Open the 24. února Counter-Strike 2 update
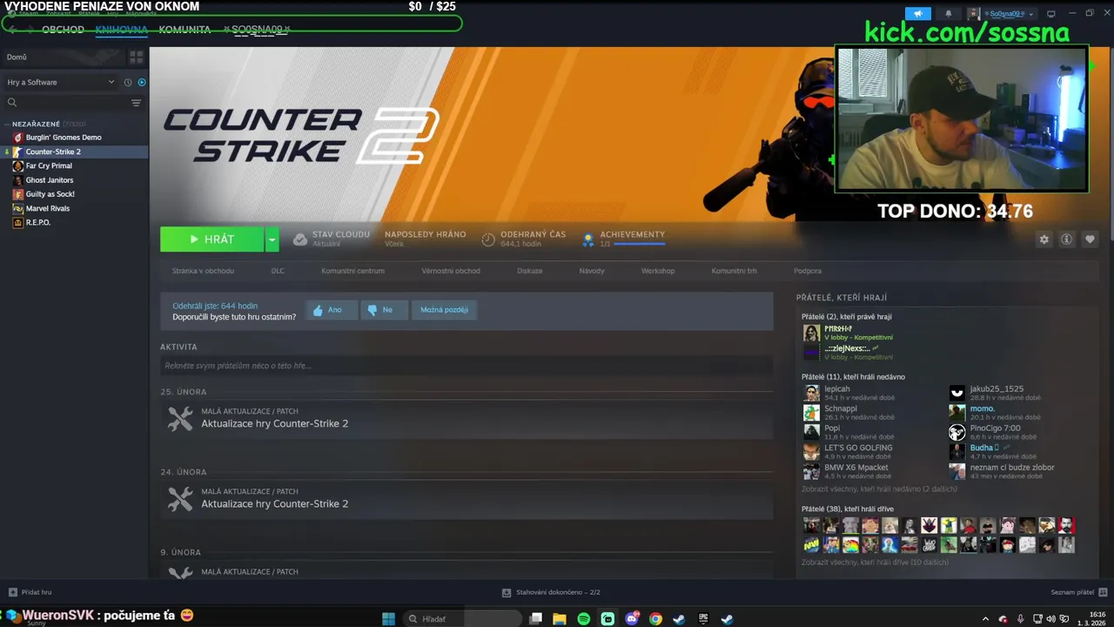1114x627 pixels. pos(466,499)
